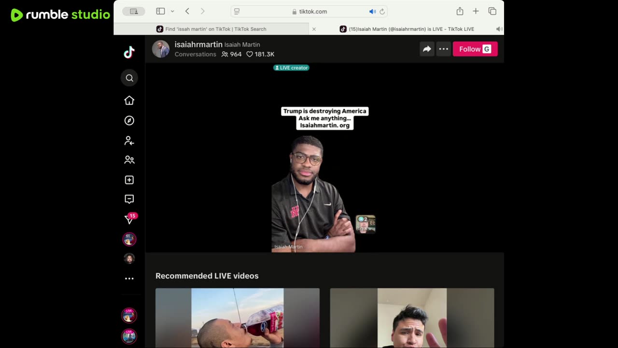618x348 pixels.
Task: Select the Isaiah Martin TikTok LIVE tab
Action: pyautogui.click(x=407, y=29)
